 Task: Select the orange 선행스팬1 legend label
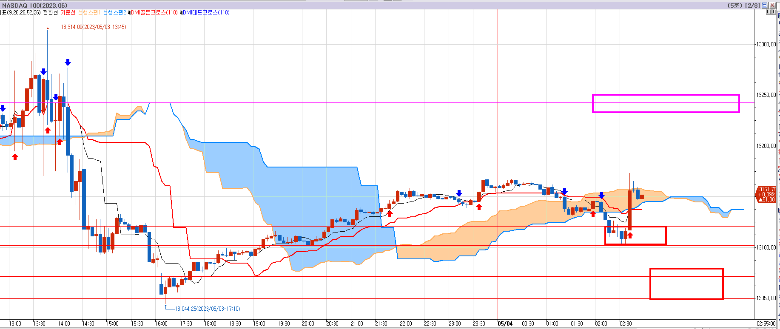[89, 12]
